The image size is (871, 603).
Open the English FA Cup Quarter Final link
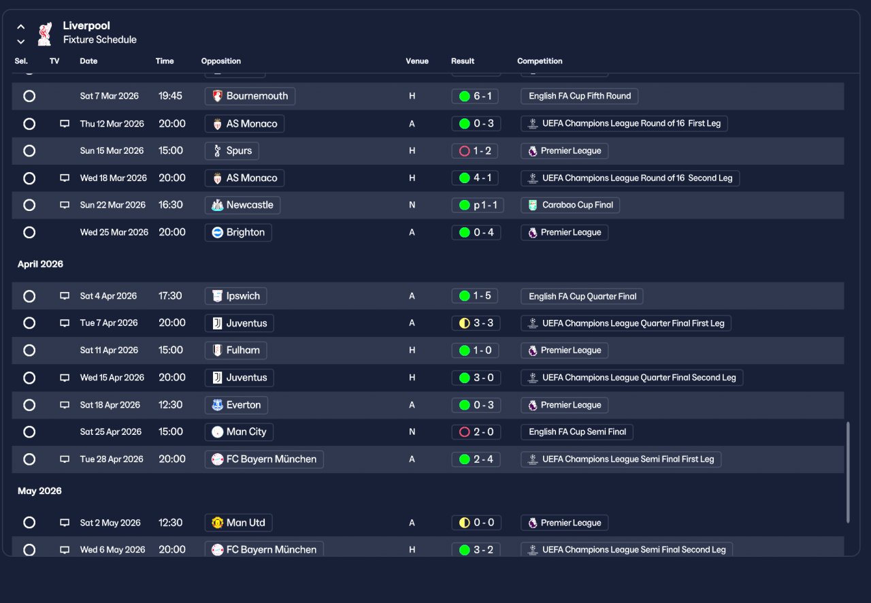(582, 296)
